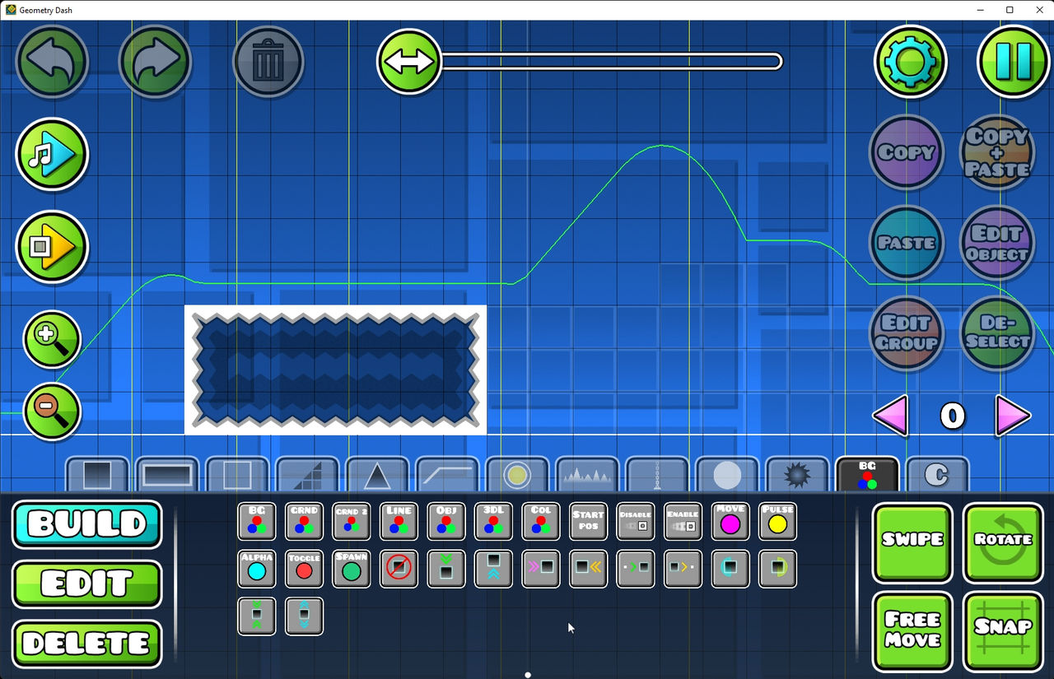Select the Enable trail trigger
The width and height of the screenshot is (1054, 679).
click(x=683, y=521)
